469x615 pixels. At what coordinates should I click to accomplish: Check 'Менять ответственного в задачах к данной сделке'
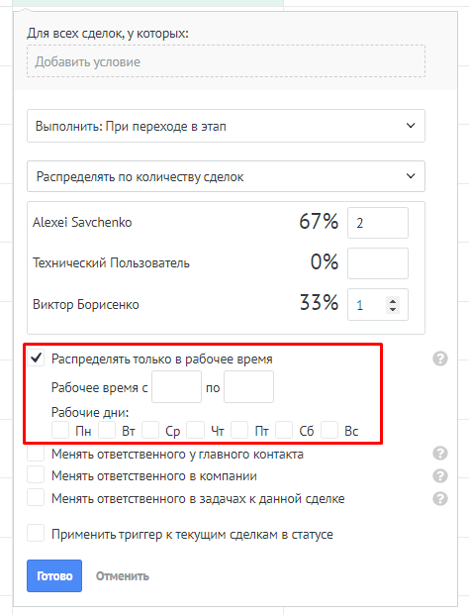(x=36, y=498)
